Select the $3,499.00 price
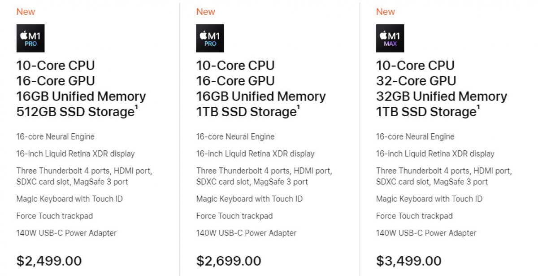The image size is (538, 276). (x=409, y=261)
